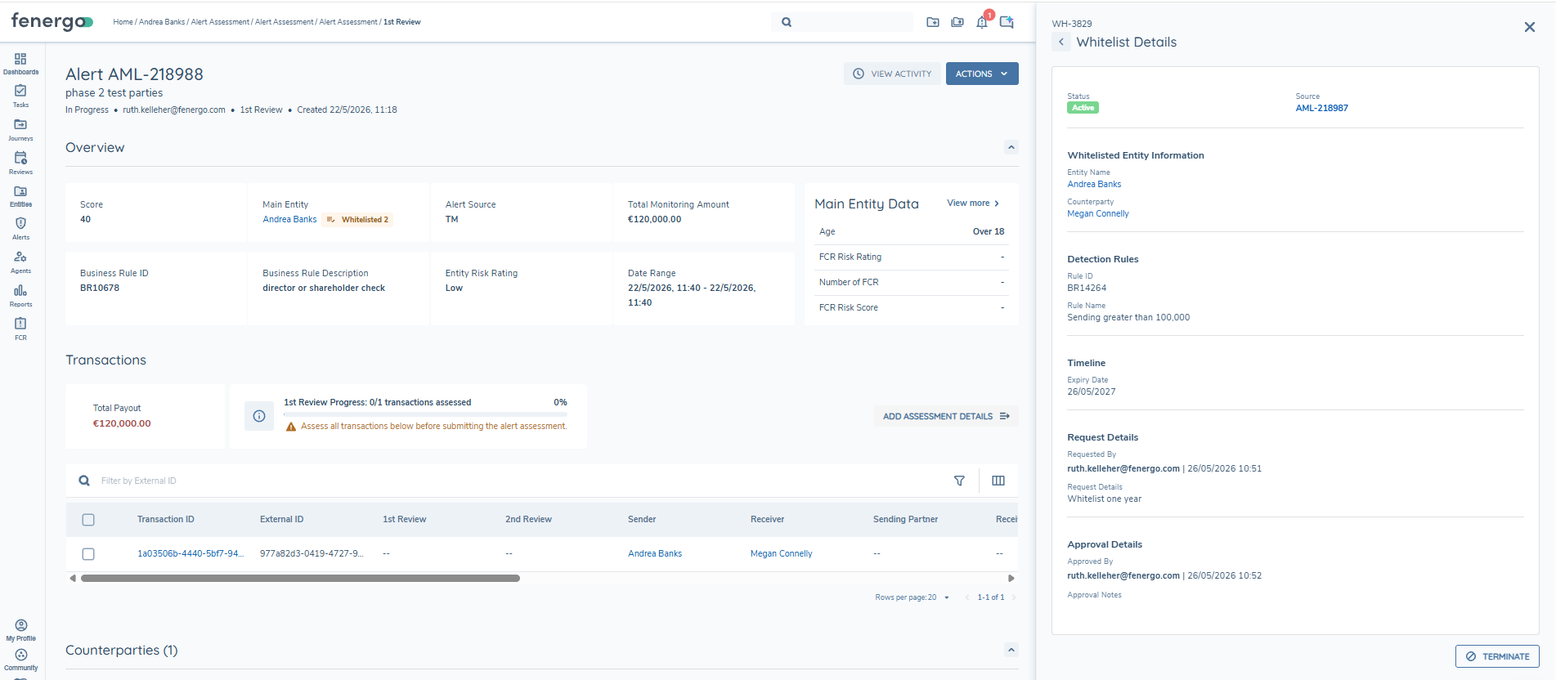Click Sending Partner column header
The image size is (1556, 680).
(x=905, y=519)
